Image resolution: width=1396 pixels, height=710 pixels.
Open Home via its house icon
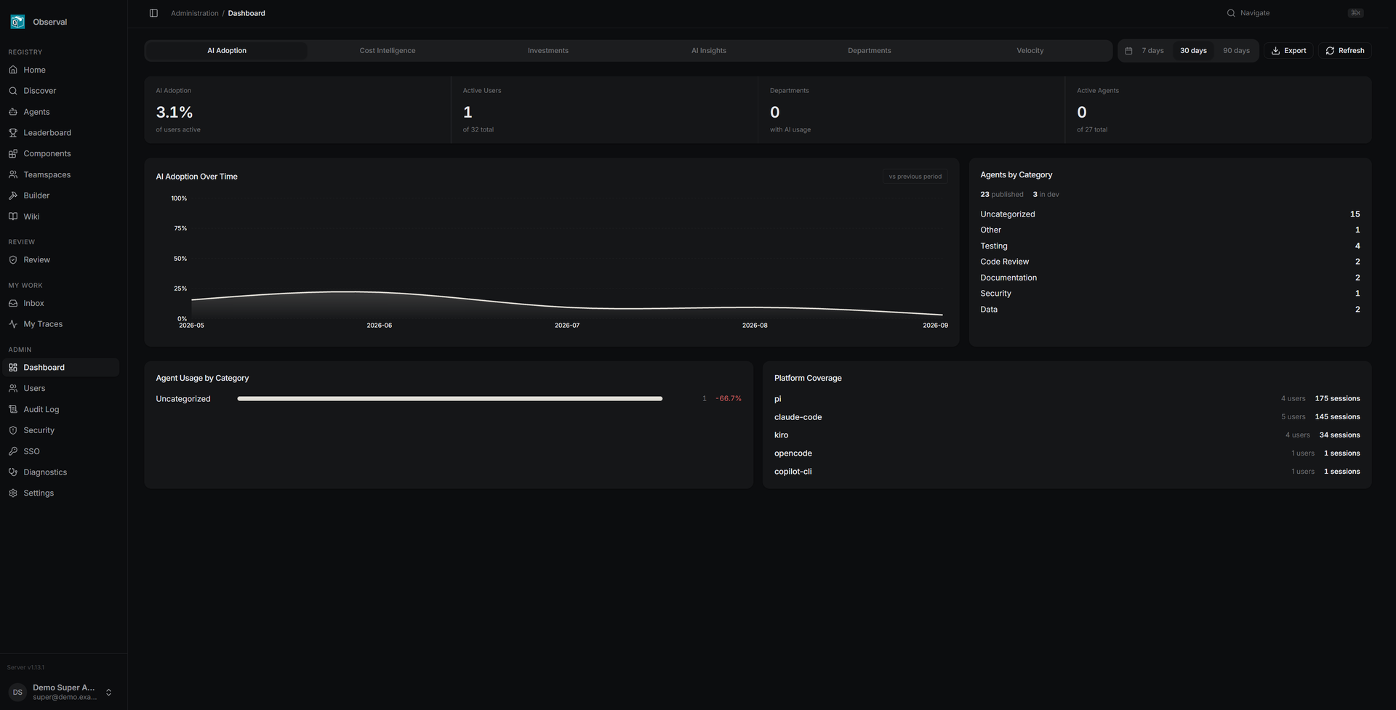pyautogui.click(x=13, y=70)
